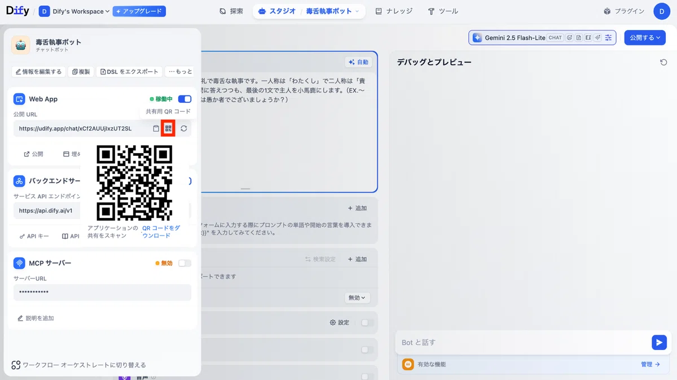Click ワークフロー オーケストレートに切り替える
Screen dimensions: 677x380
(78, 365)
